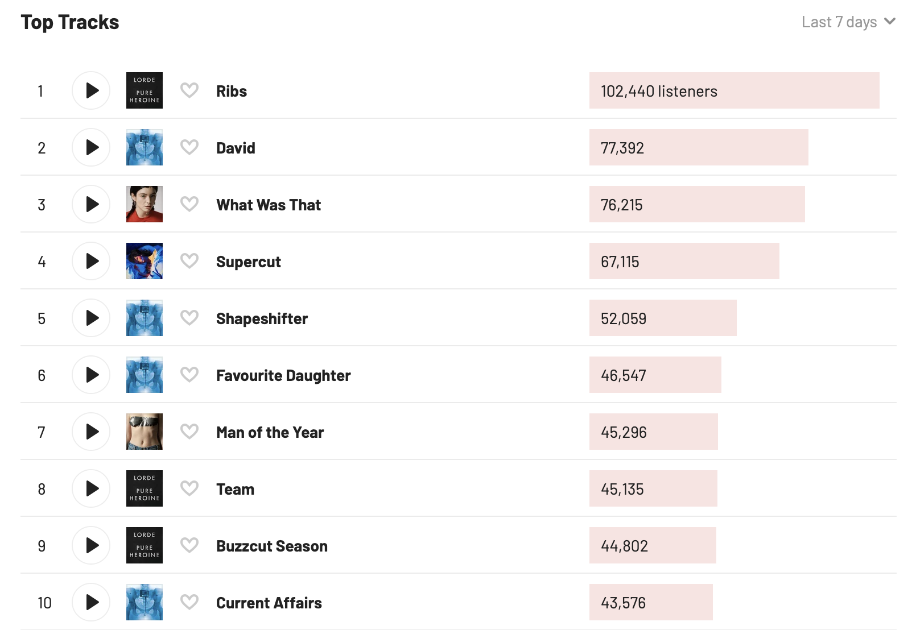Click the What Was That album cover
916x630 pixels.
click(x=145, y=204)
